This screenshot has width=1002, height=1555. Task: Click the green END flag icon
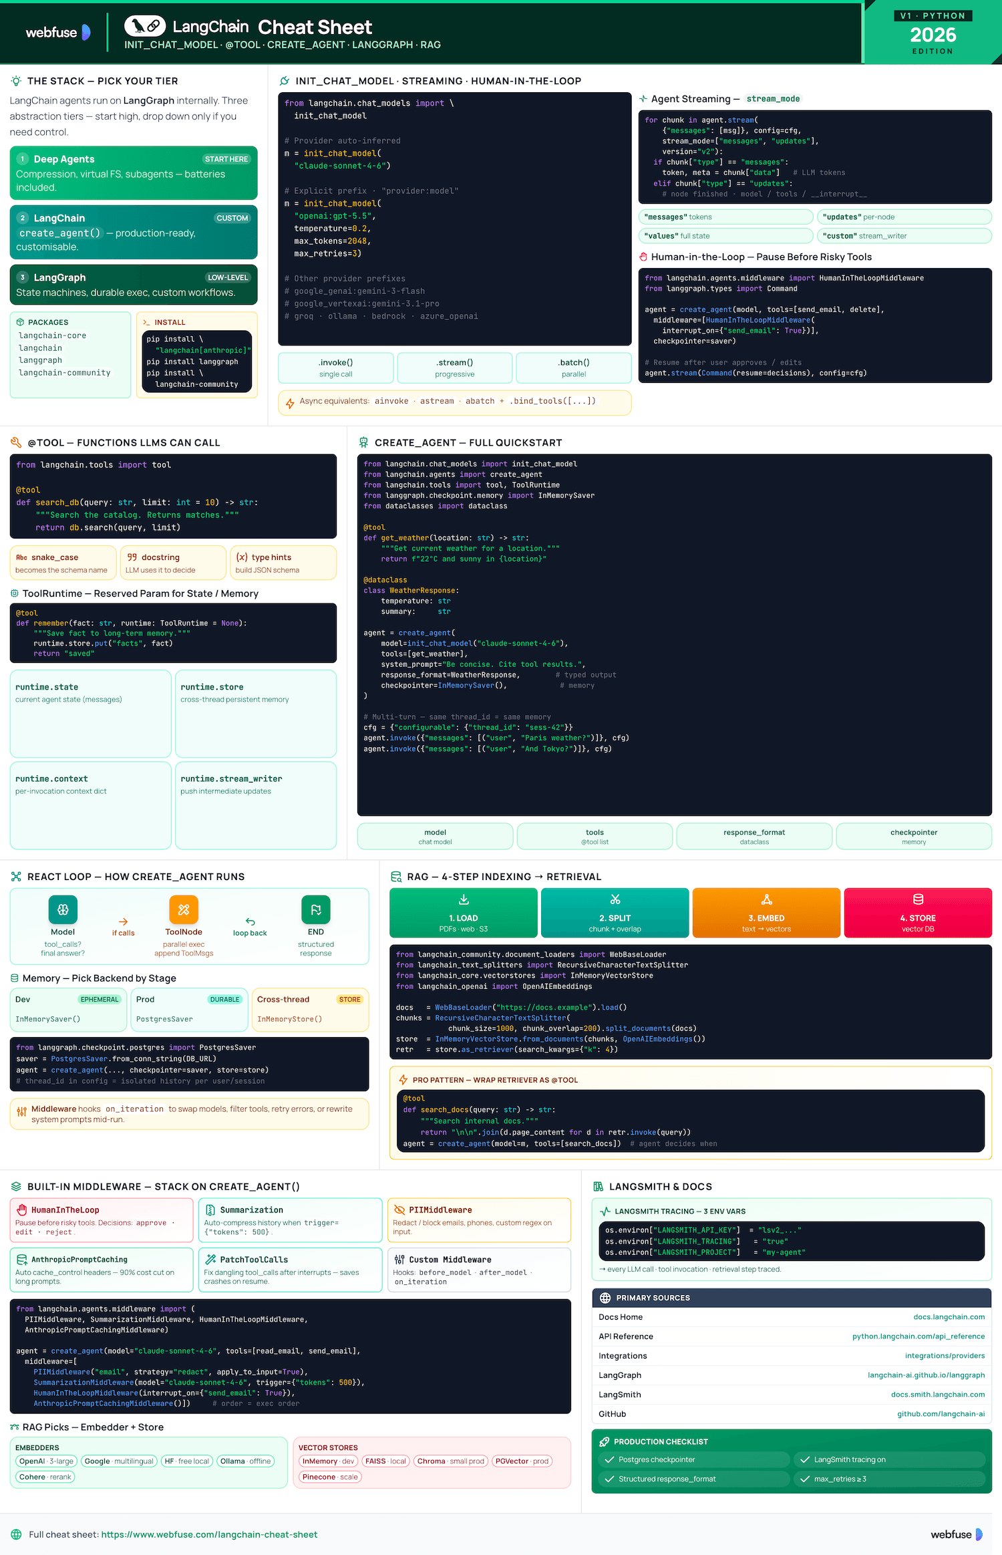pos(316,909)
